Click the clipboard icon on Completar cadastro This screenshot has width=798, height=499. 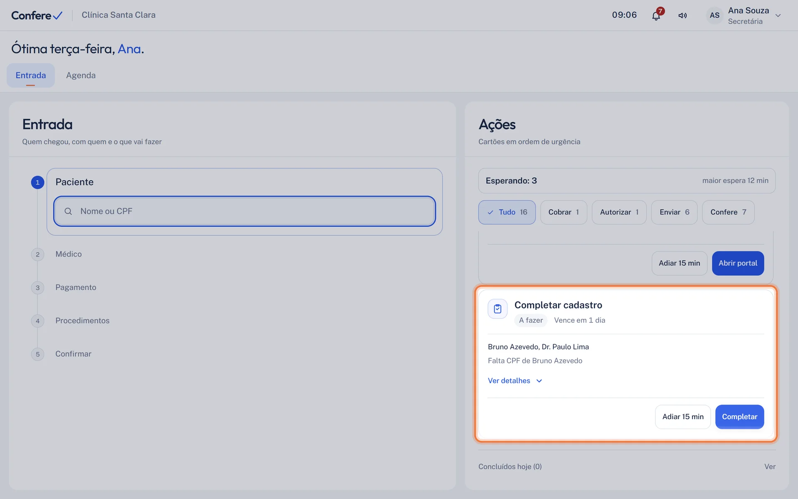click(x=498, y=309)
